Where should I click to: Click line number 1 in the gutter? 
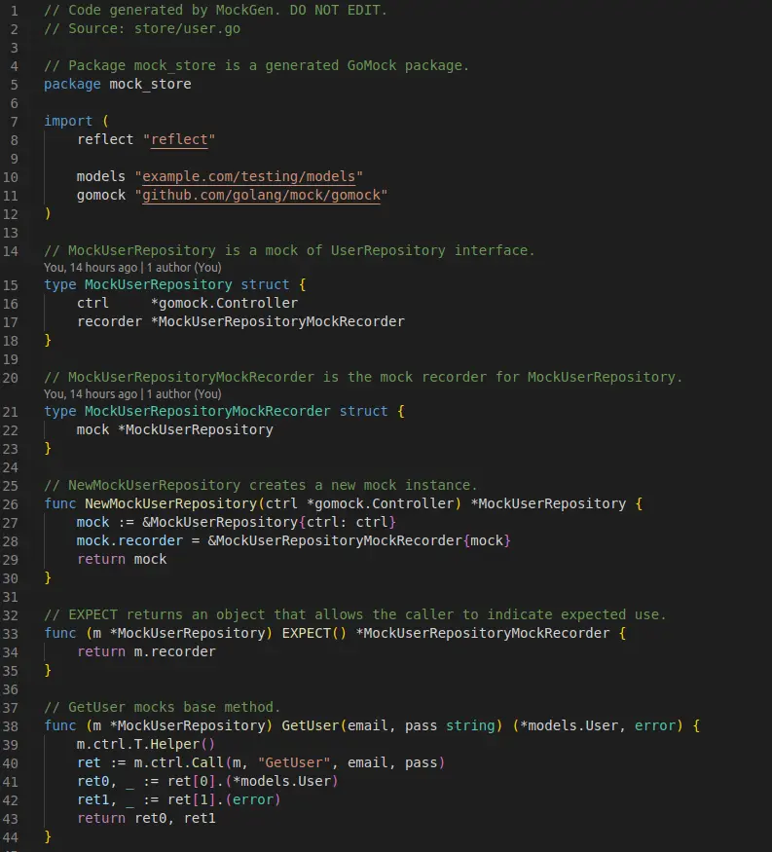(15, 11)
